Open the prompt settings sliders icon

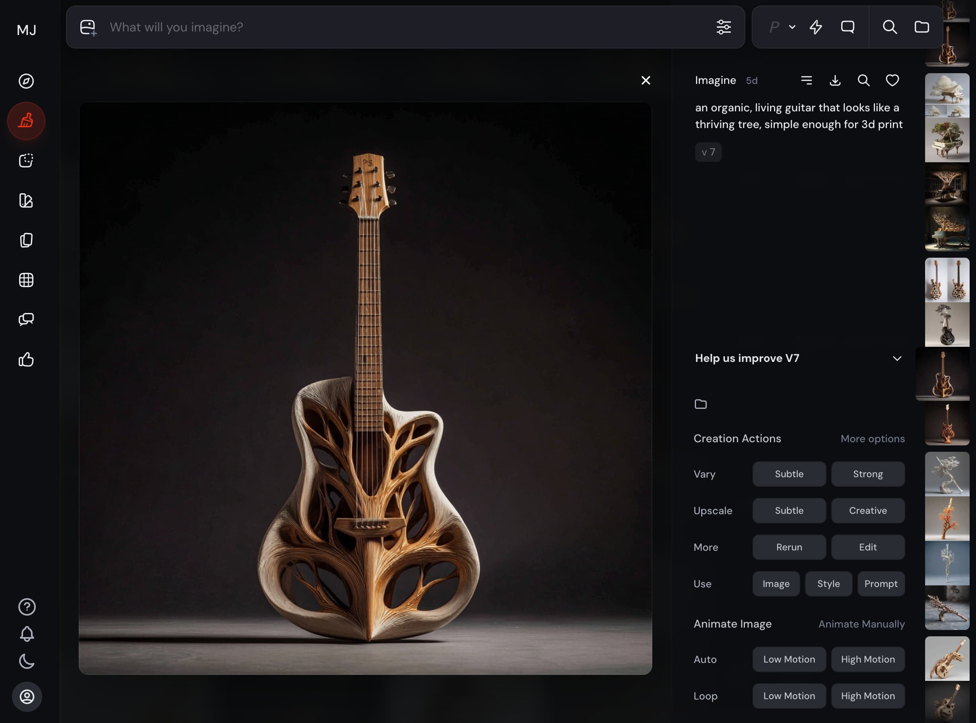pos(723,27)
